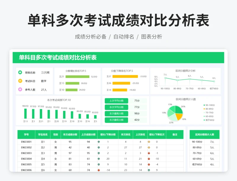Click the 王27 yellow bar showing -33.0分
Screen dimensions: 237x181
(x=125, y=76)
